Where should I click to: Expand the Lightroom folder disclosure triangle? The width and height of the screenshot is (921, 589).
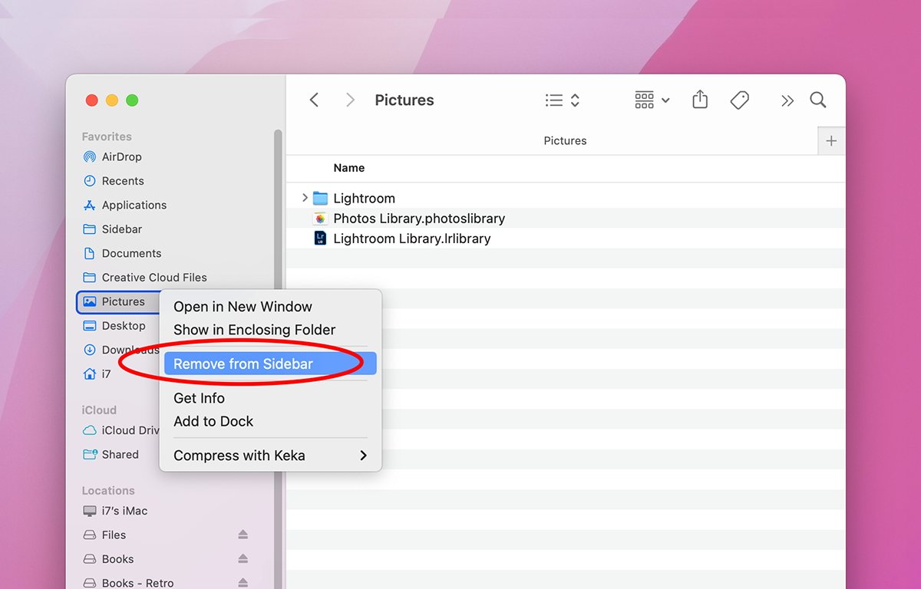(305, 198)
